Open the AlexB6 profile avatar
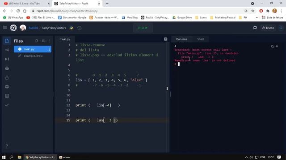 click(x=23, y=28)
